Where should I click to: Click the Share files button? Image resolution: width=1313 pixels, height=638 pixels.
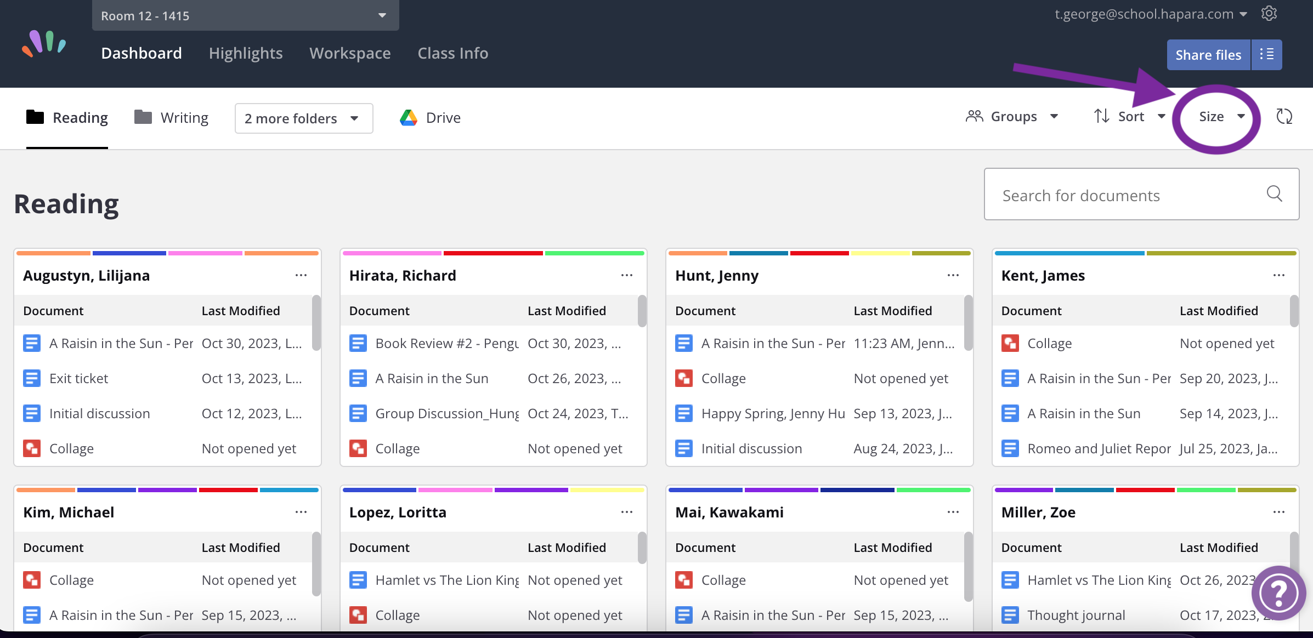coord(1208,55)
